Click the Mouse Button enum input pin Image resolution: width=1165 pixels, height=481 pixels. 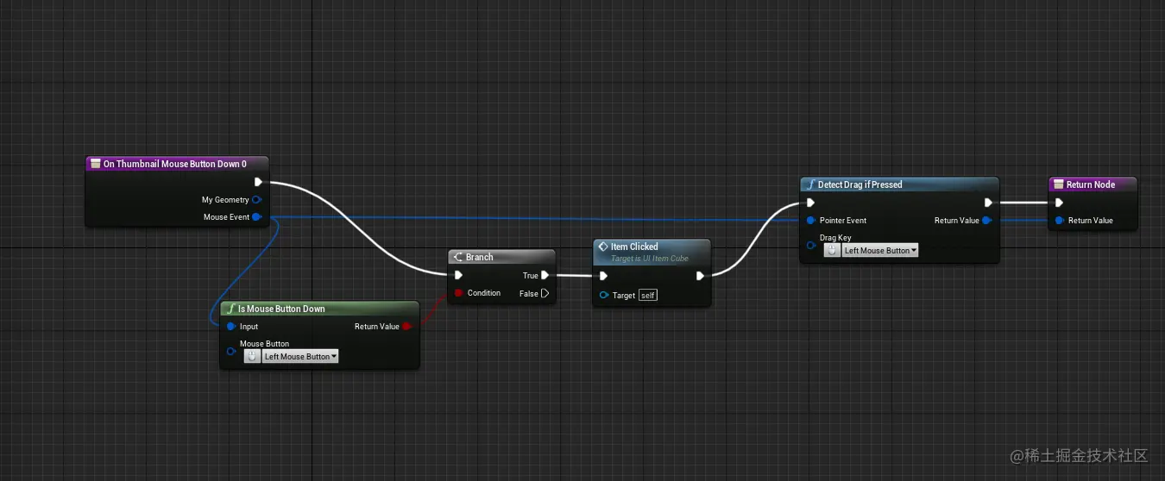tap(231, 351)
